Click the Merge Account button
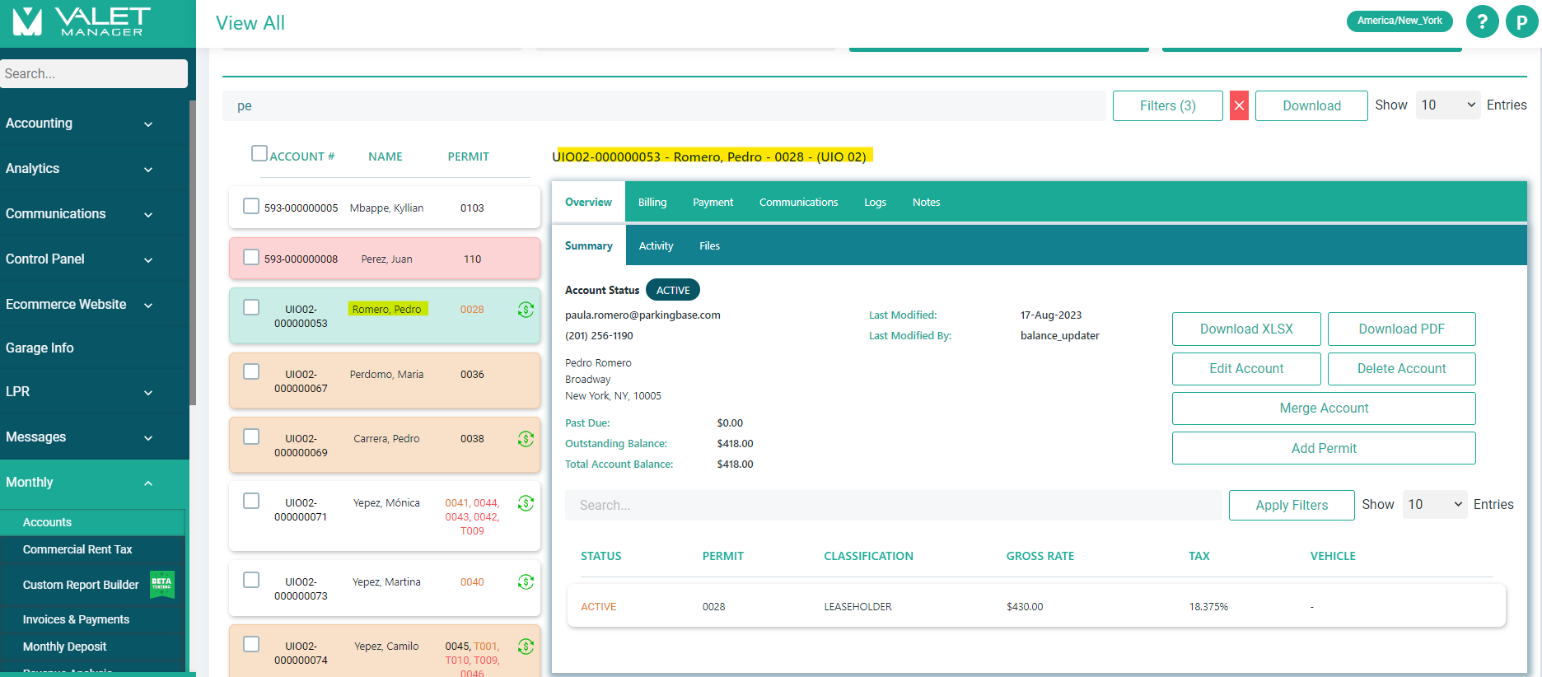The height and width of the screenshot is (677, 1542). click(1323, 409)
